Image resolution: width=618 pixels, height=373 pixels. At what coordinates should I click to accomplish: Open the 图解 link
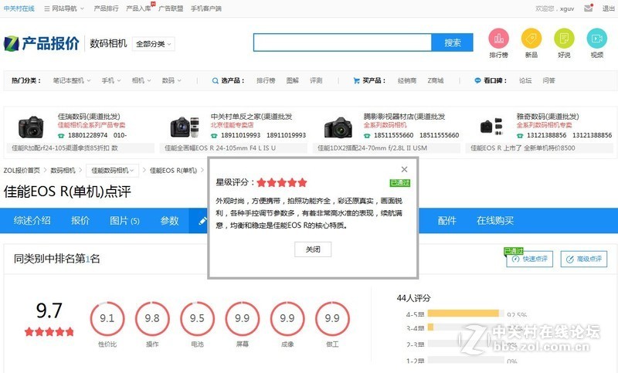(293, 81)
